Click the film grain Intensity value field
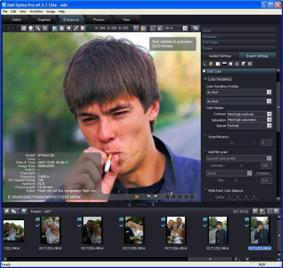Image resolution: width=283 pixels, height=268 pixels. pyautogui.click(x=266, y=166)
